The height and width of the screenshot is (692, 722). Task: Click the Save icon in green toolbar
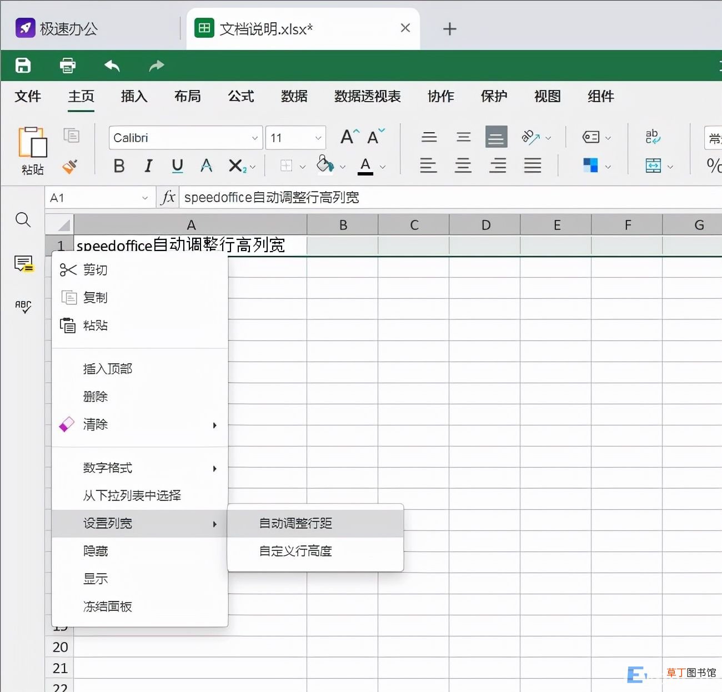[x=23, y=66]
